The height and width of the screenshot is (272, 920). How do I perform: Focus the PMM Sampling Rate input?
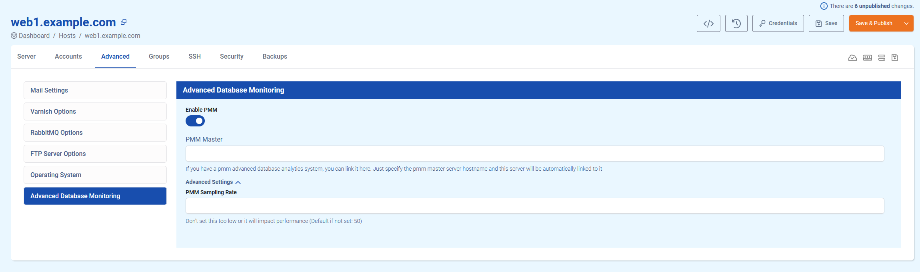(x=534, y=206)
